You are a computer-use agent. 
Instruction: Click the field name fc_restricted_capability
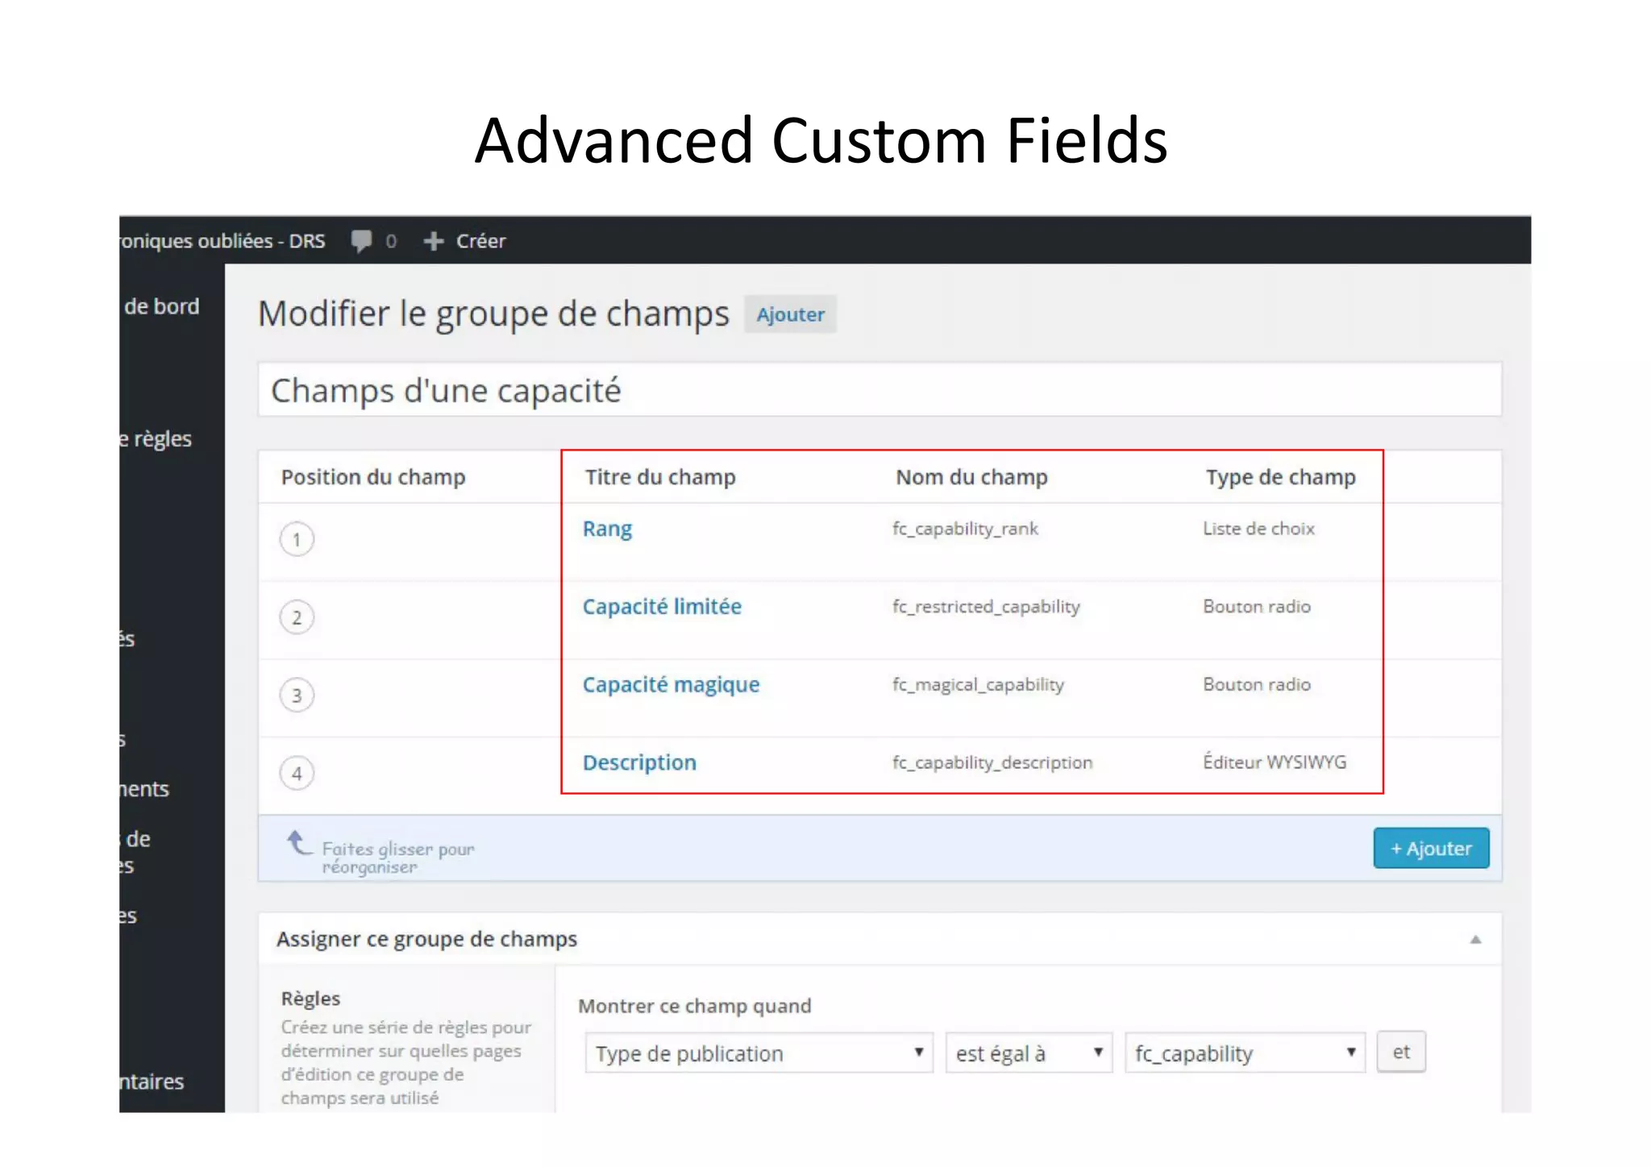[986, 607]
